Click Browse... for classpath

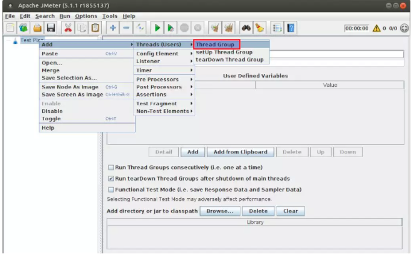point(219,211)
